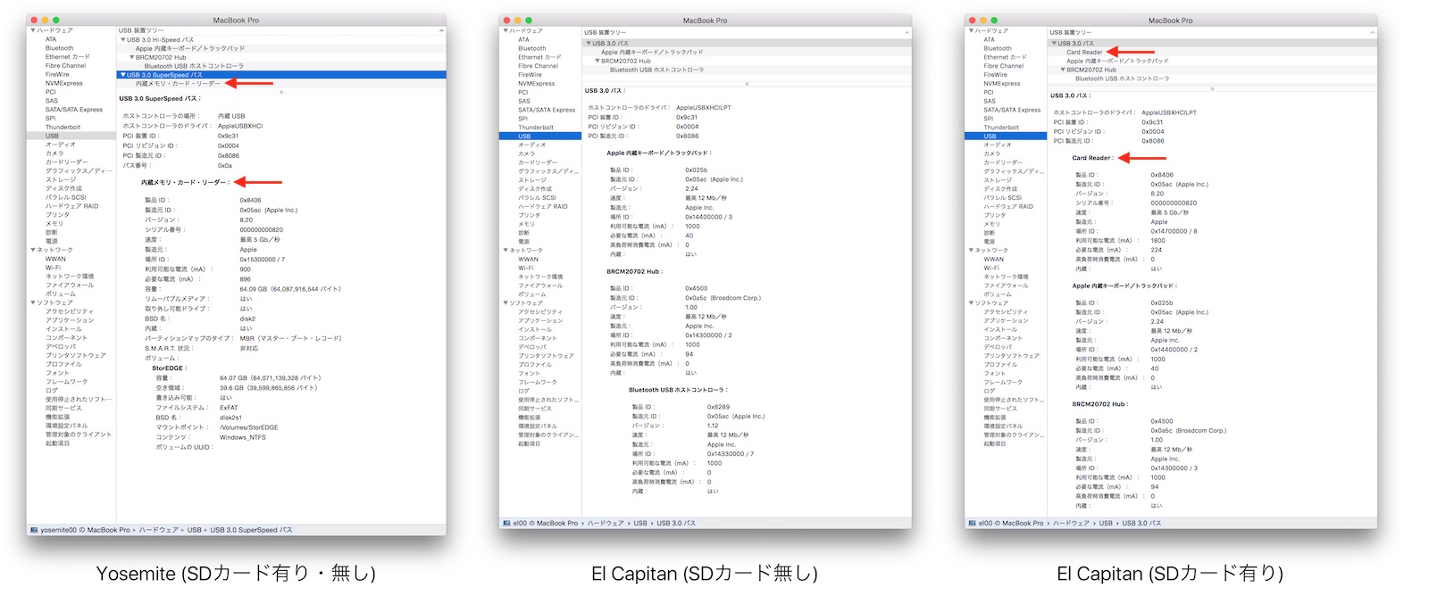Select Card Reader in SDカード有り device tree
The height and width of the screenshot is (604, 1429).
pyautogui.click(x=1084, y=52)
